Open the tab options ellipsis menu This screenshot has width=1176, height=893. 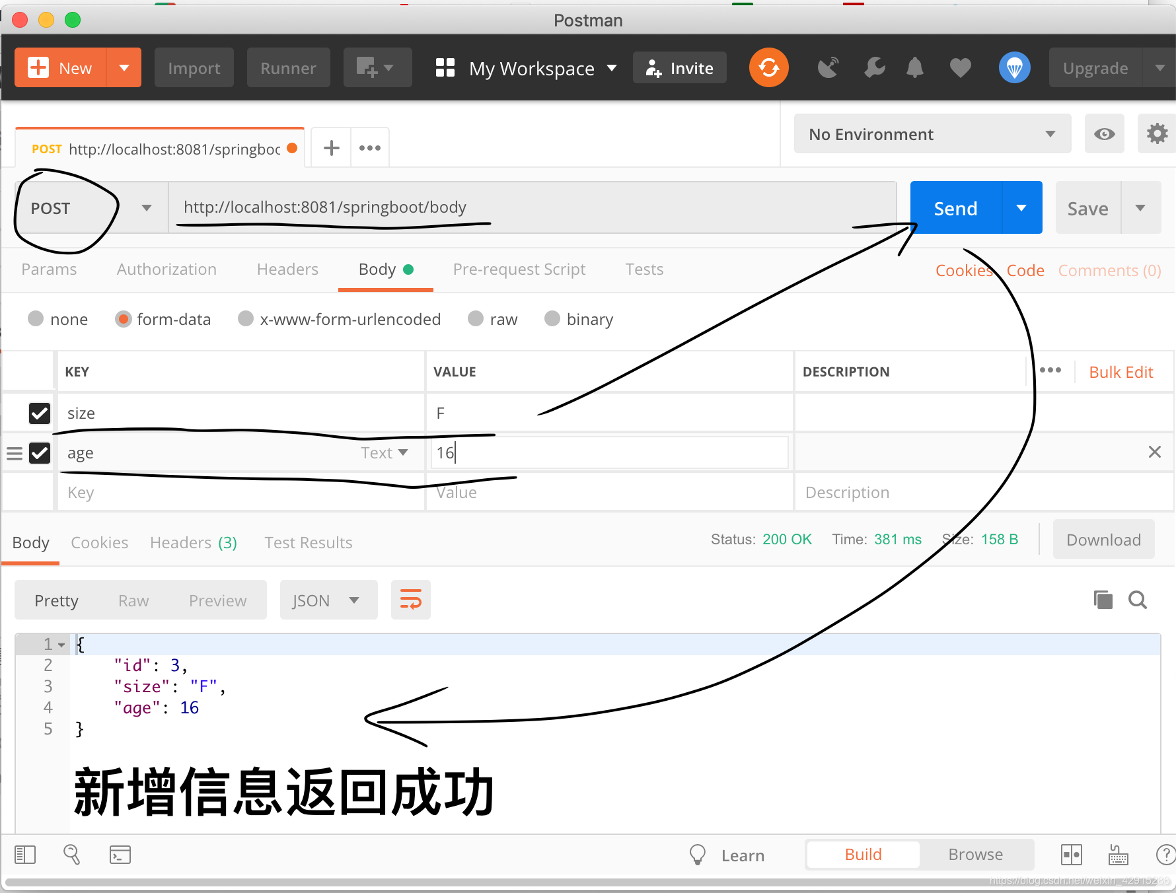(x=370, y=148)
